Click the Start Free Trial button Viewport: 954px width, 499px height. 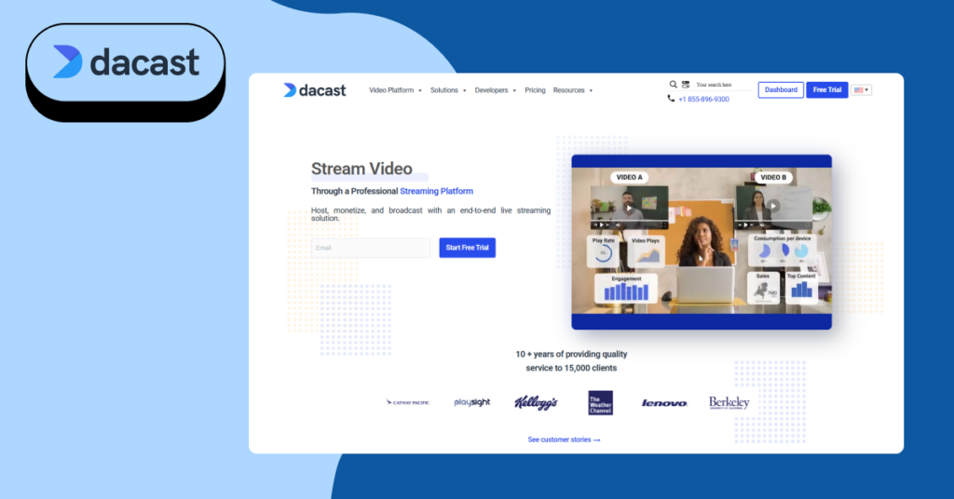pyautogui.click(x=468, y=248)
